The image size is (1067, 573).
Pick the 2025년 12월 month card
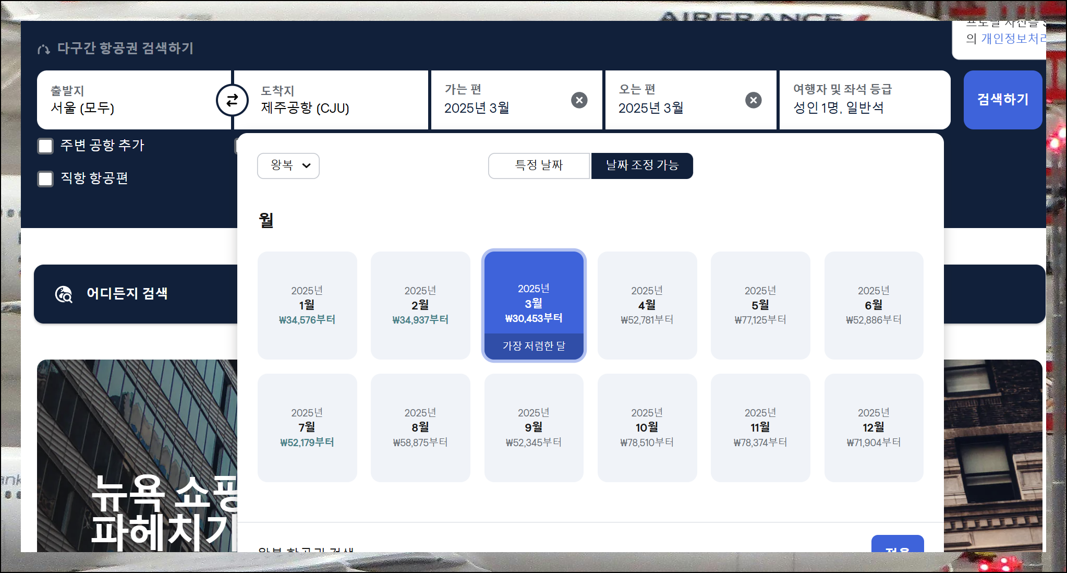pyautogui.click(x=874, y=427)
